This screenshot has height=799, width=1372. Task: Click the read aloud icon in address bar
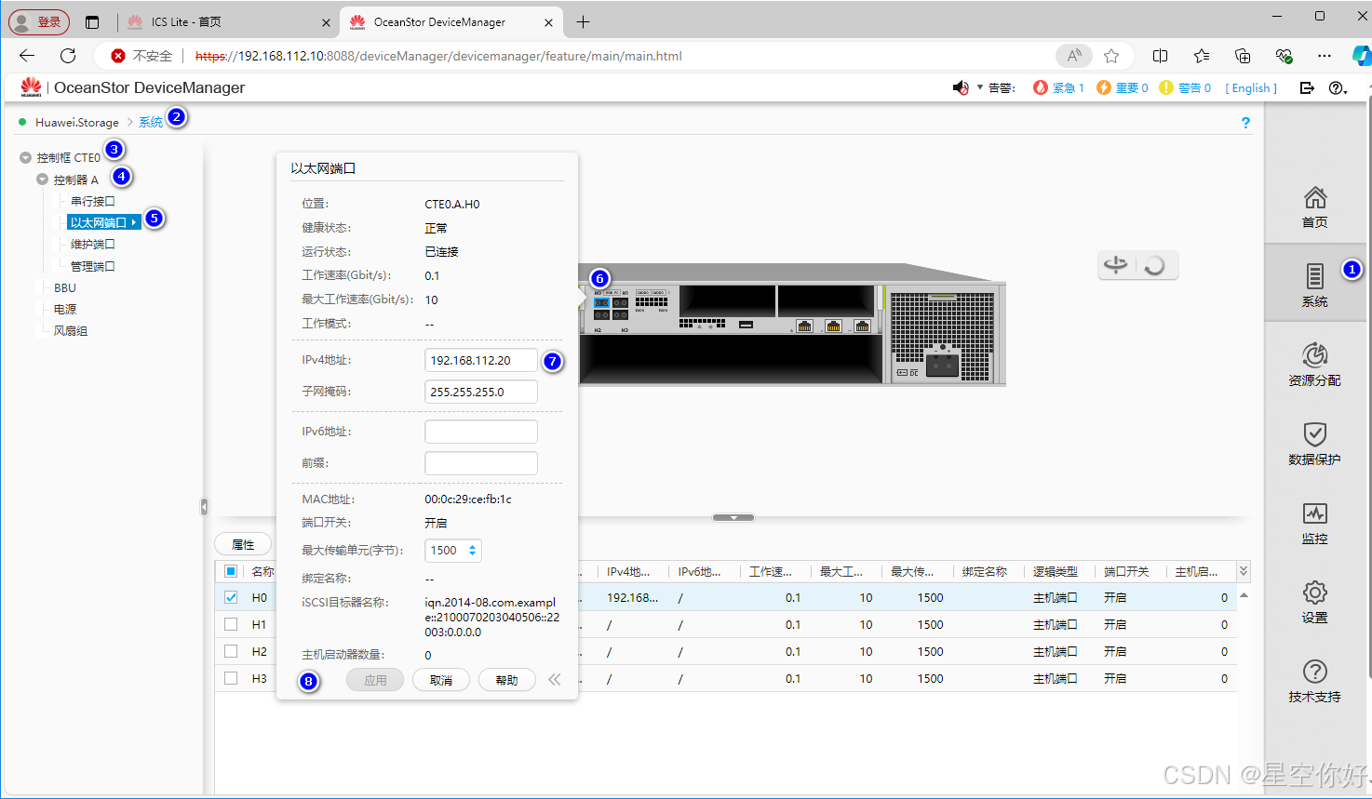(x=1074, y=56)
